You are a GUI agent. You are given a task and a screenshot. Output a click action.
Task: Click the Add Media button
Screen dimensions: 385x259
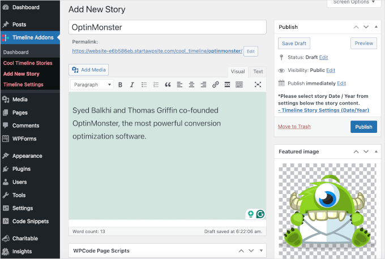(89, 70)
